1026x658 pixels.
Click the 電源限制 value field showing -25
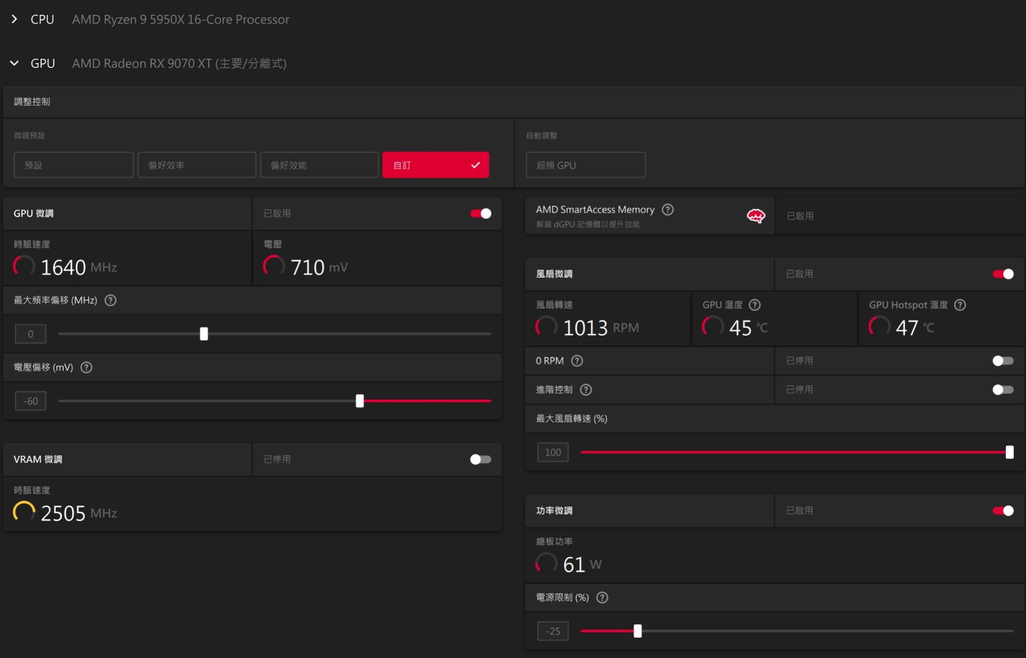(x=553, y=631)
